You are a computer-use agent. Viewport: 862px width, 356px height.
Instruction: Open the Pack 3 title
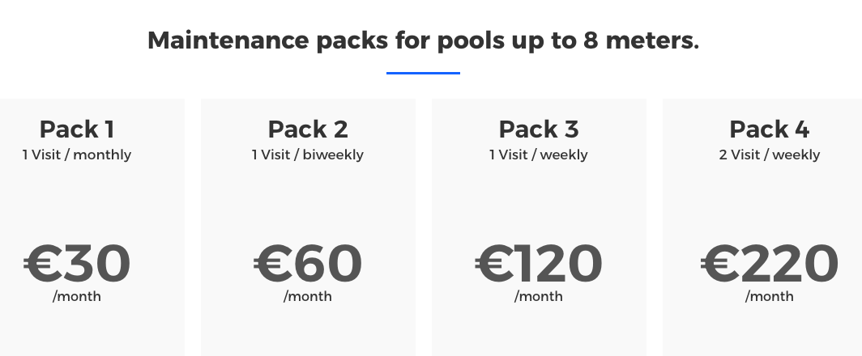pos(539,129)
